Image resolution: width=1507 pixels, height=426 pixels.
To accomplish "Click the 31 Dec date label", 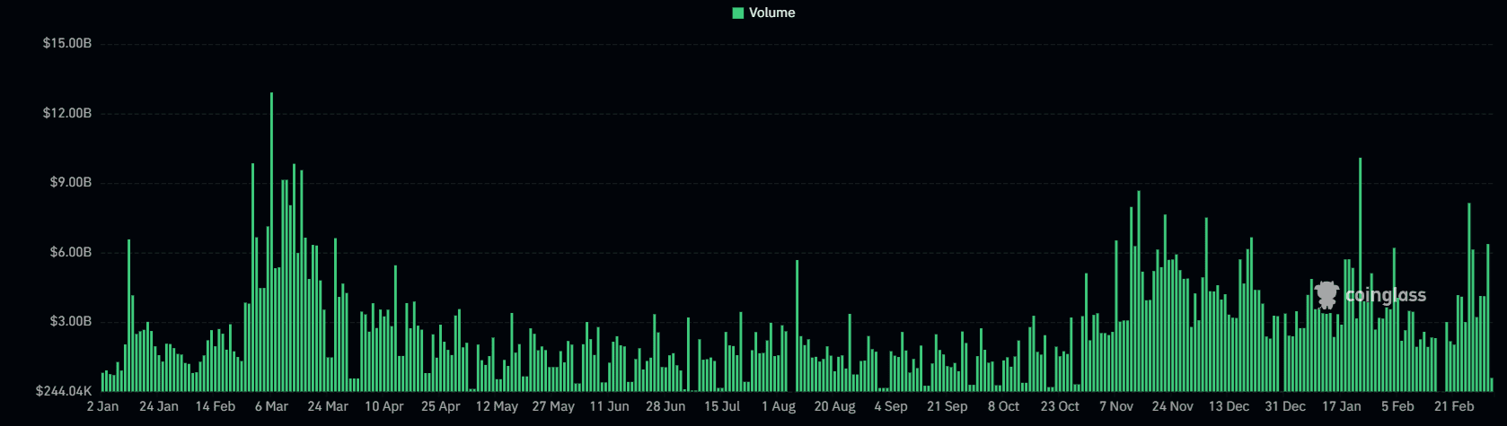I will click(1285, 406).
